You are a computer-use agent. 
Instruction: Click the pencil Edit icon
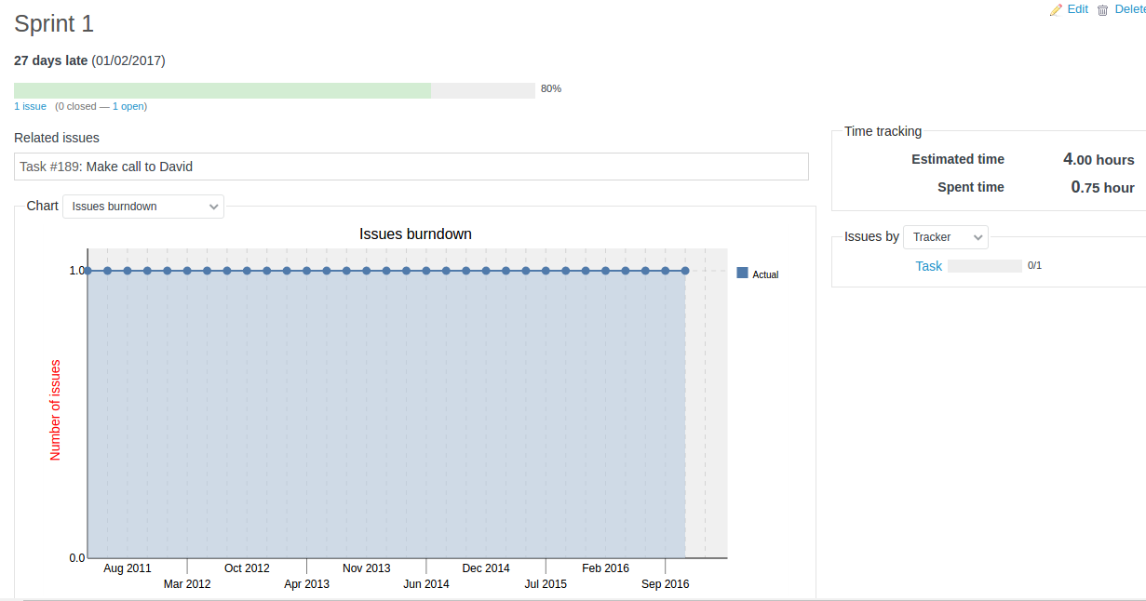[x=1056, y=10]
